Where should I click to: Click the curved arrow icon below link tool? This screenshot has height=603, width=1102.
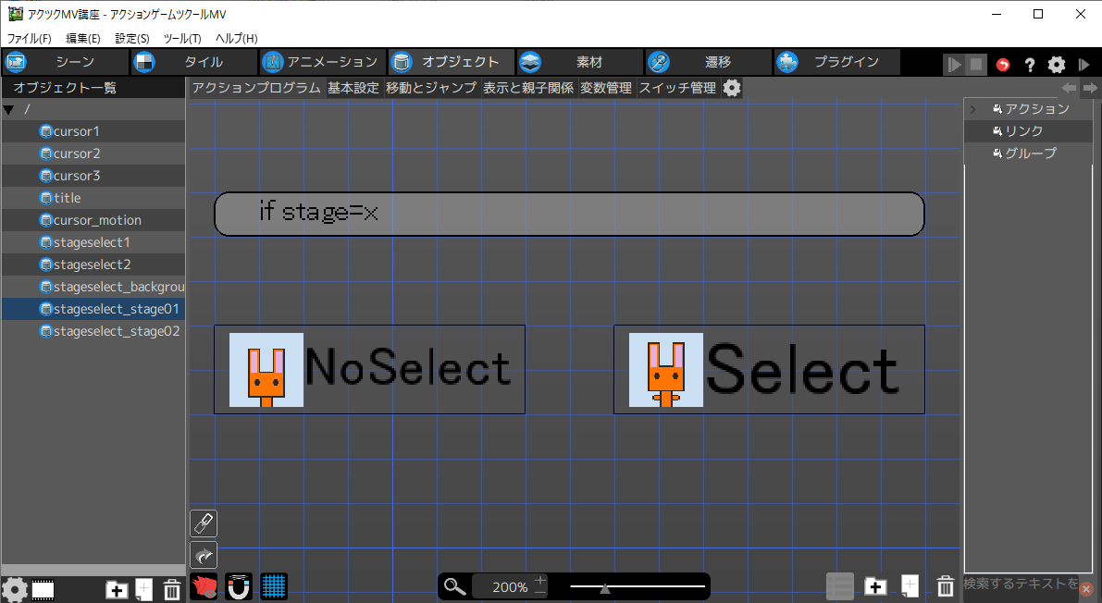click(204, 555)
